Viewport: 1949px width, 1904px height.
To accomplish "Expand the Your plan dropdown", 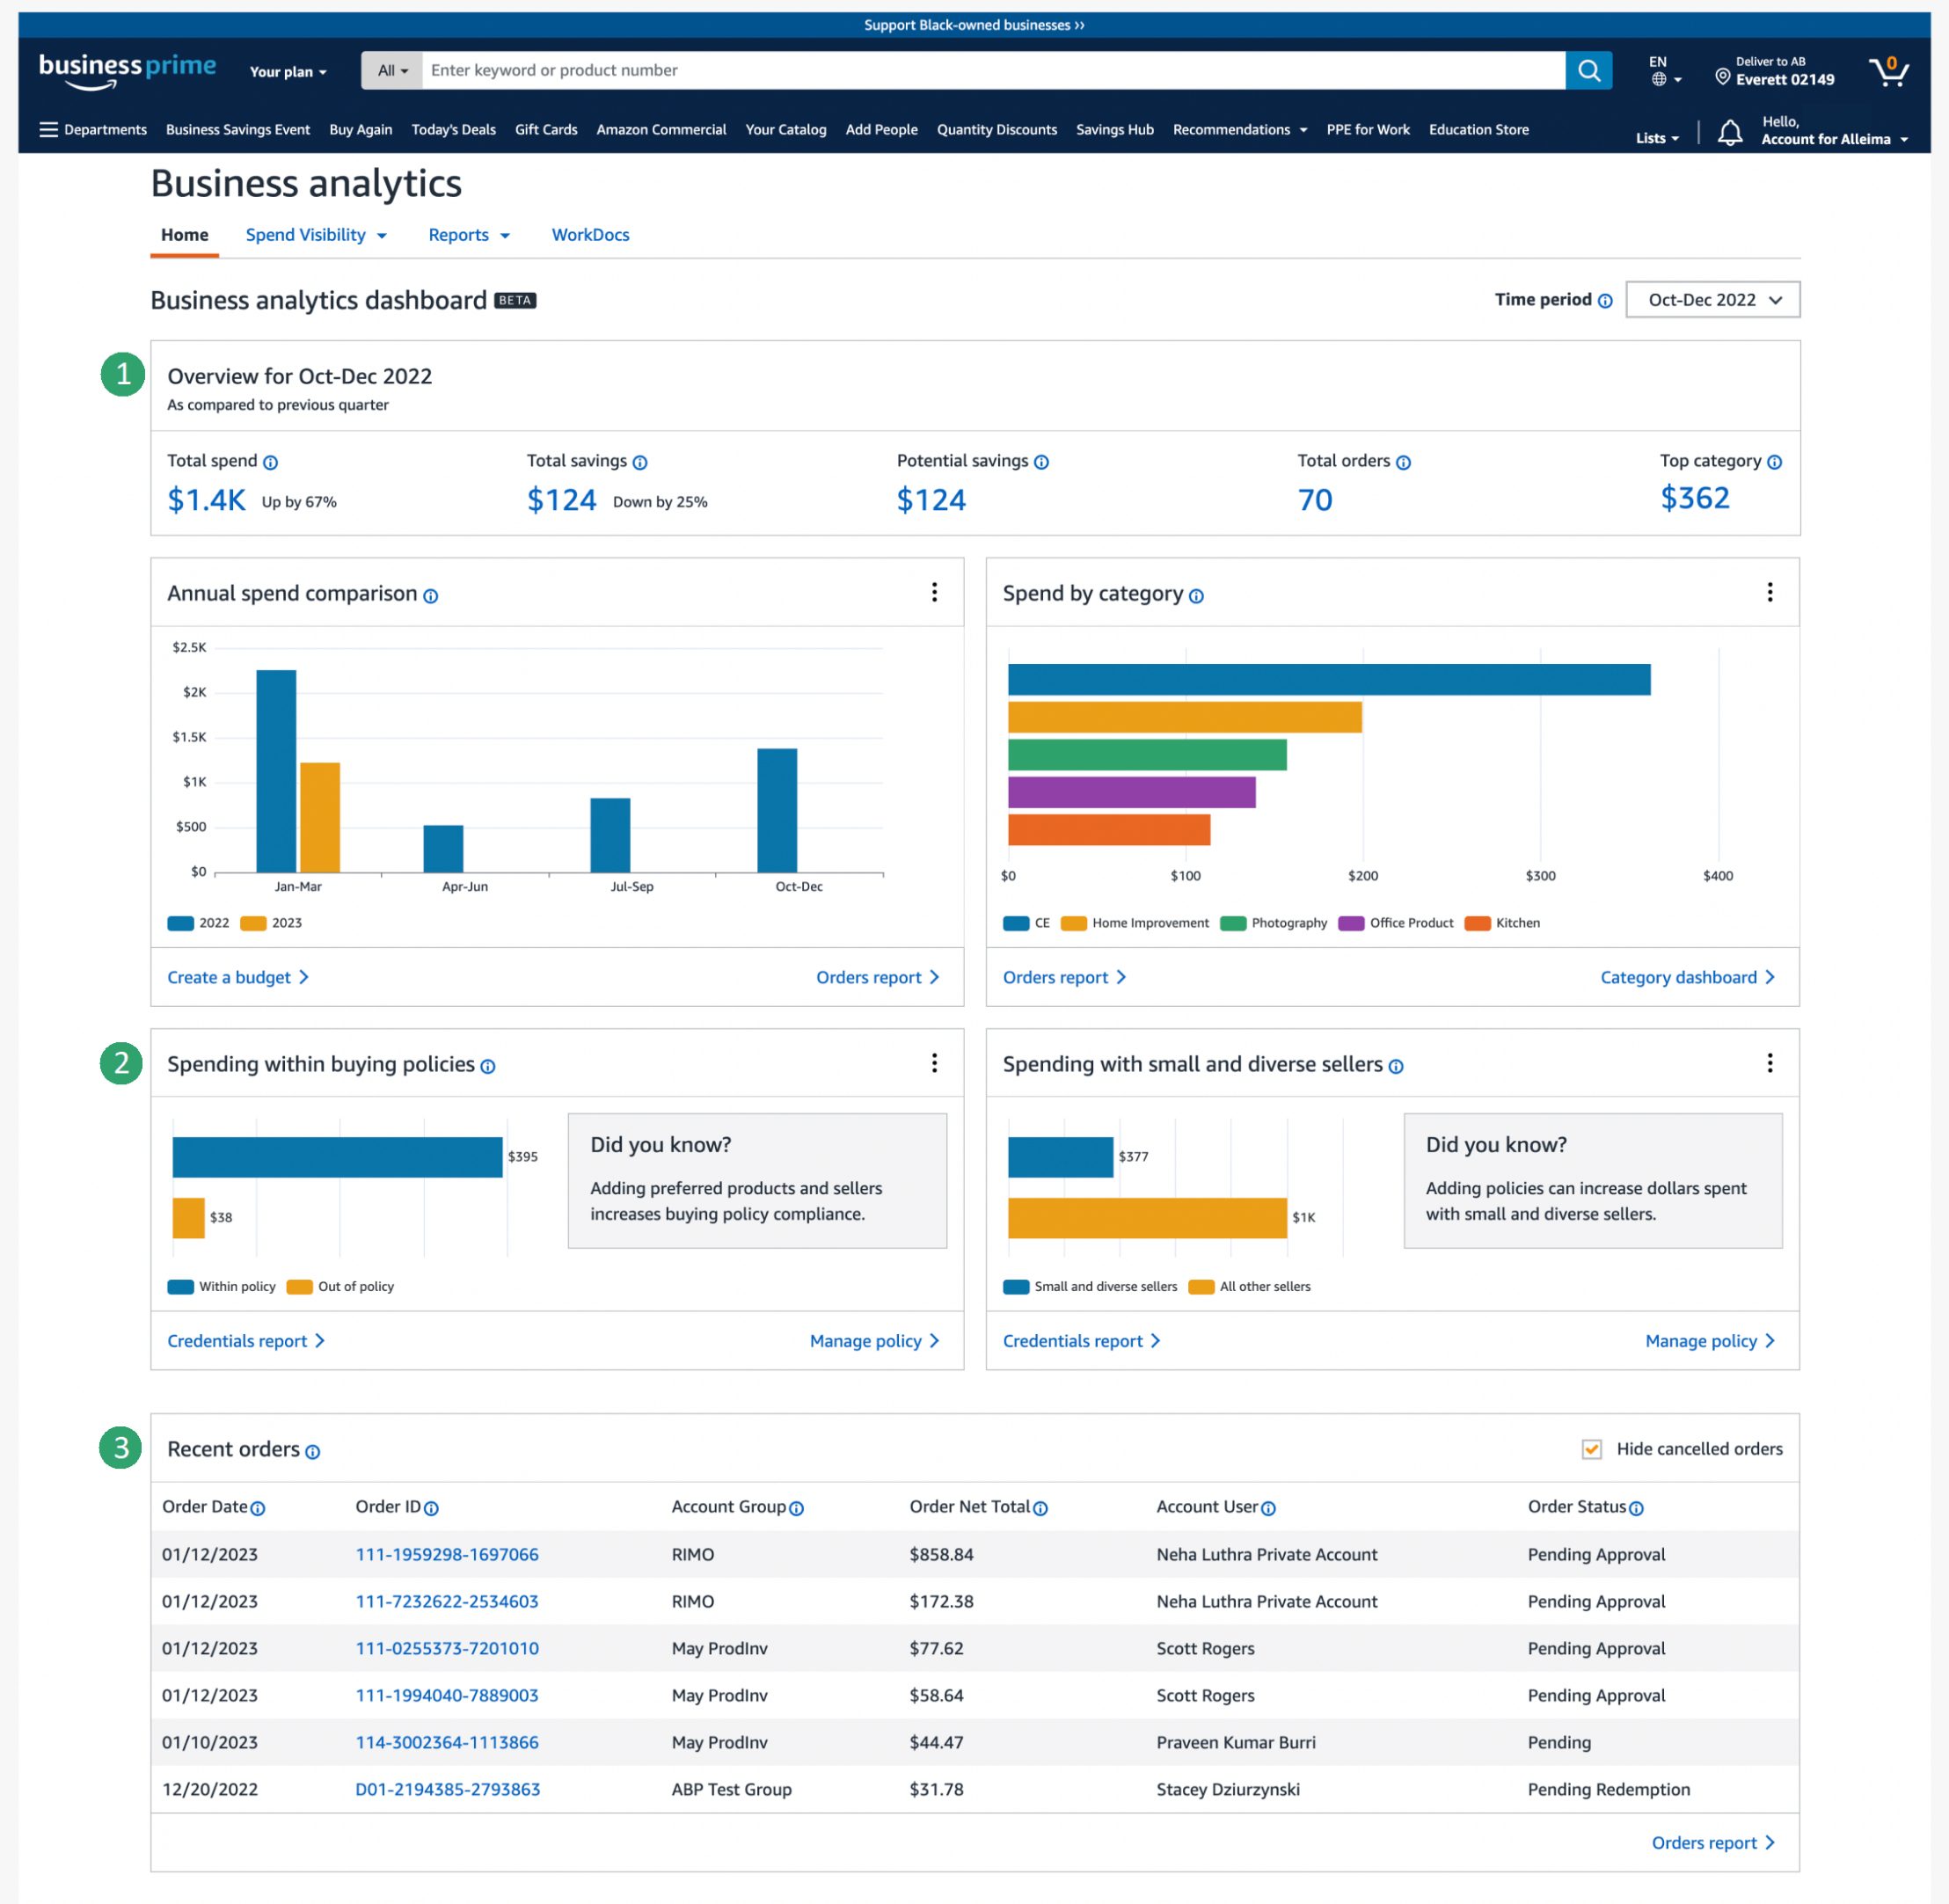I will coord(288,72).
